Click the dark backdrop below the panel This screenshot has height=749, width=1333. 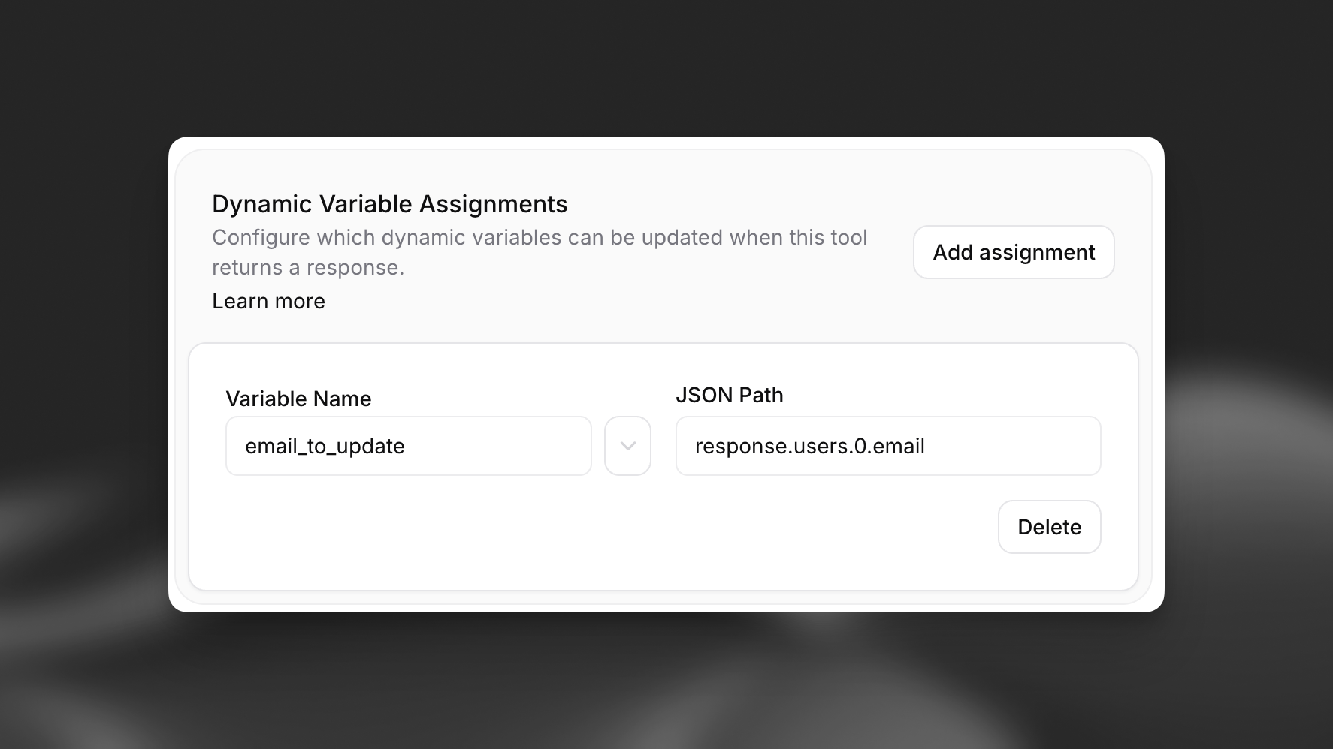tap(666, 683)
